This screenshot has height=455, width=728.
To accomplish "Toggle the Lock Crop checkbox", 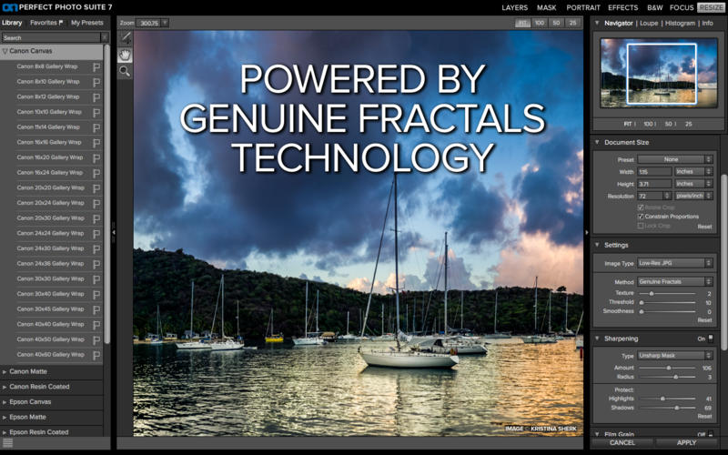I will [641, 226].
